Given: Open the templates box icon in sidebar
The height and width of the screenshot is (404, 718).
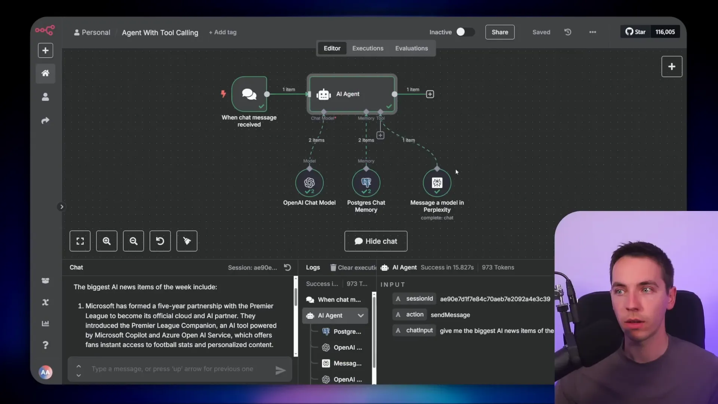Looking at the screenshot, I should tap(45, 281).
